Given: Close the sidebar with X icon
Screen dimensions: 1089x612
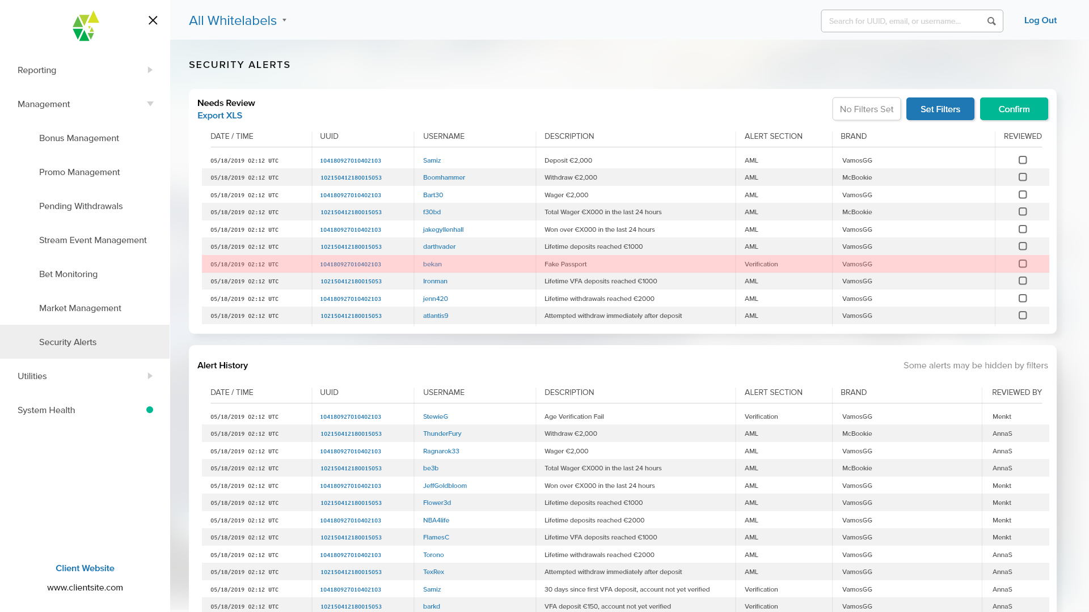Looking at the screenshot, I should [153, 20].
